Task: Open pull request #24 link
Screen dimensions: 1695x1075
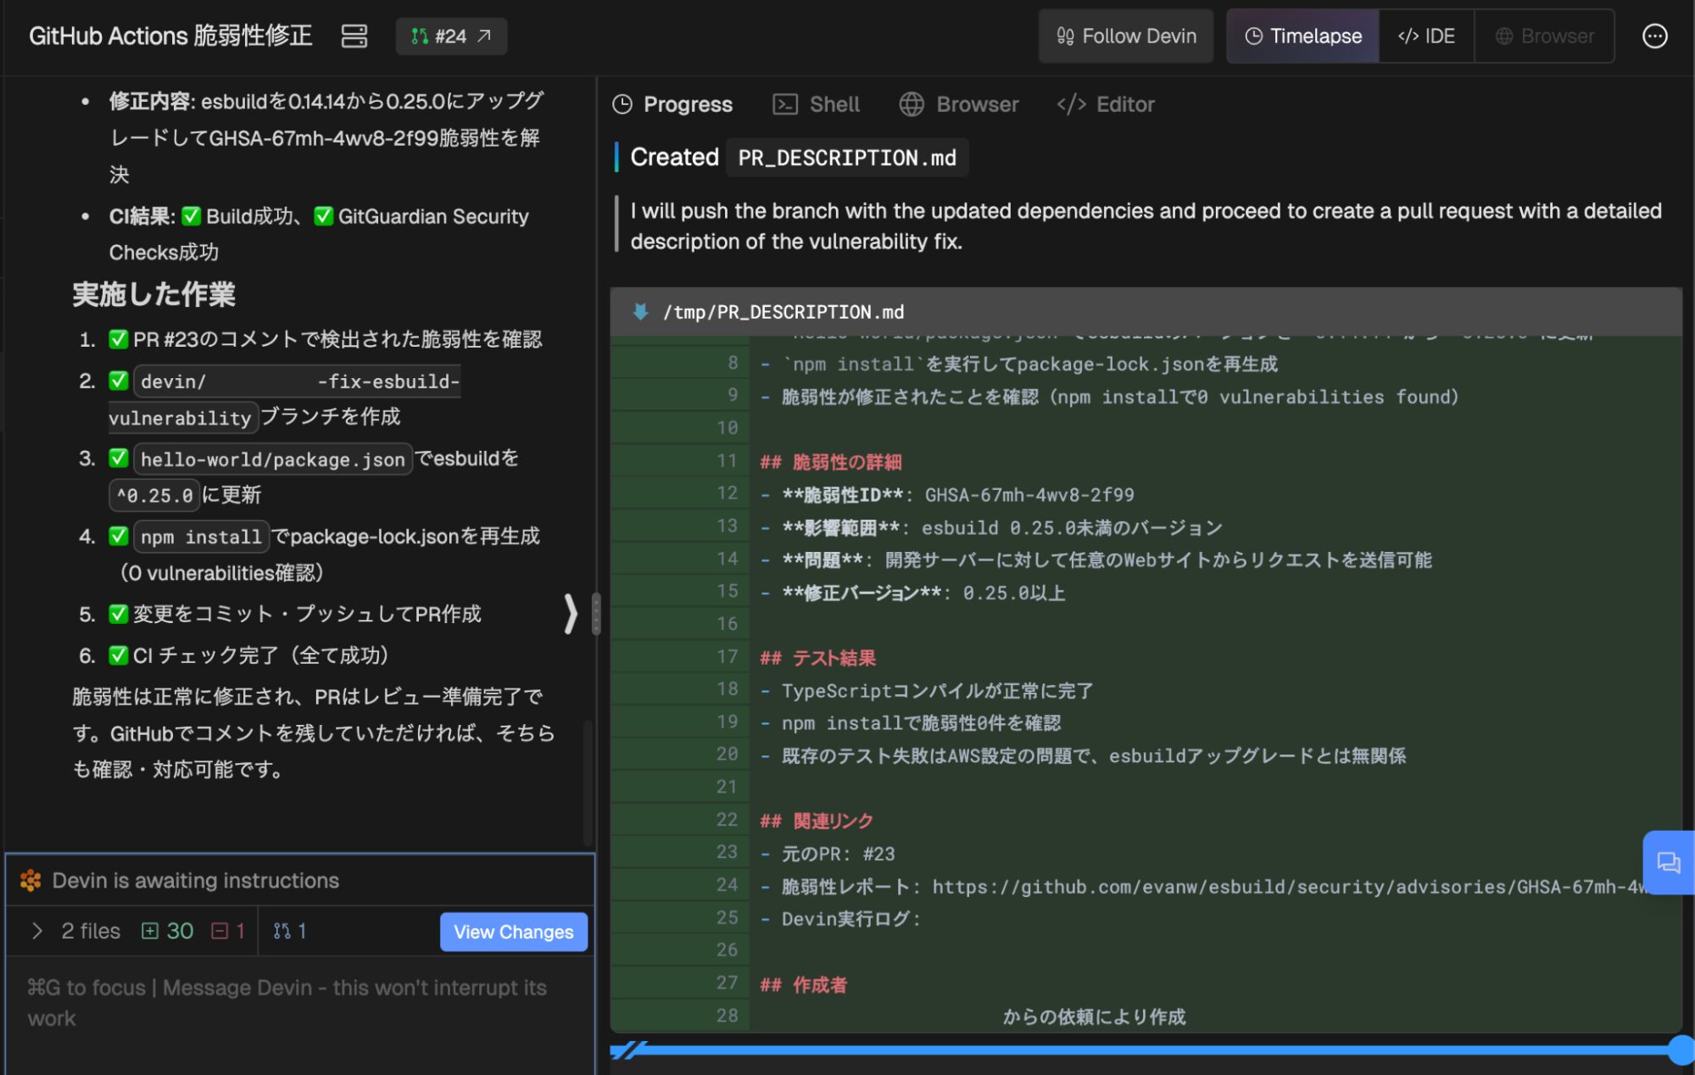Action: tap(451, 36)
